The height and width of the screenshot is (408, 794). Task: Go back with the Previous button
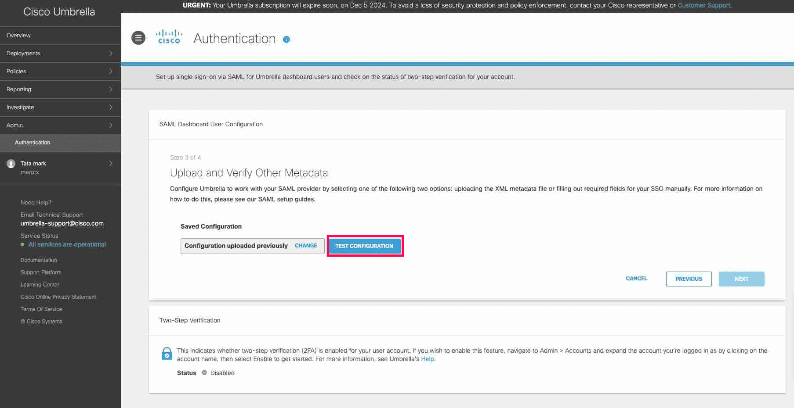click(689, 279)
